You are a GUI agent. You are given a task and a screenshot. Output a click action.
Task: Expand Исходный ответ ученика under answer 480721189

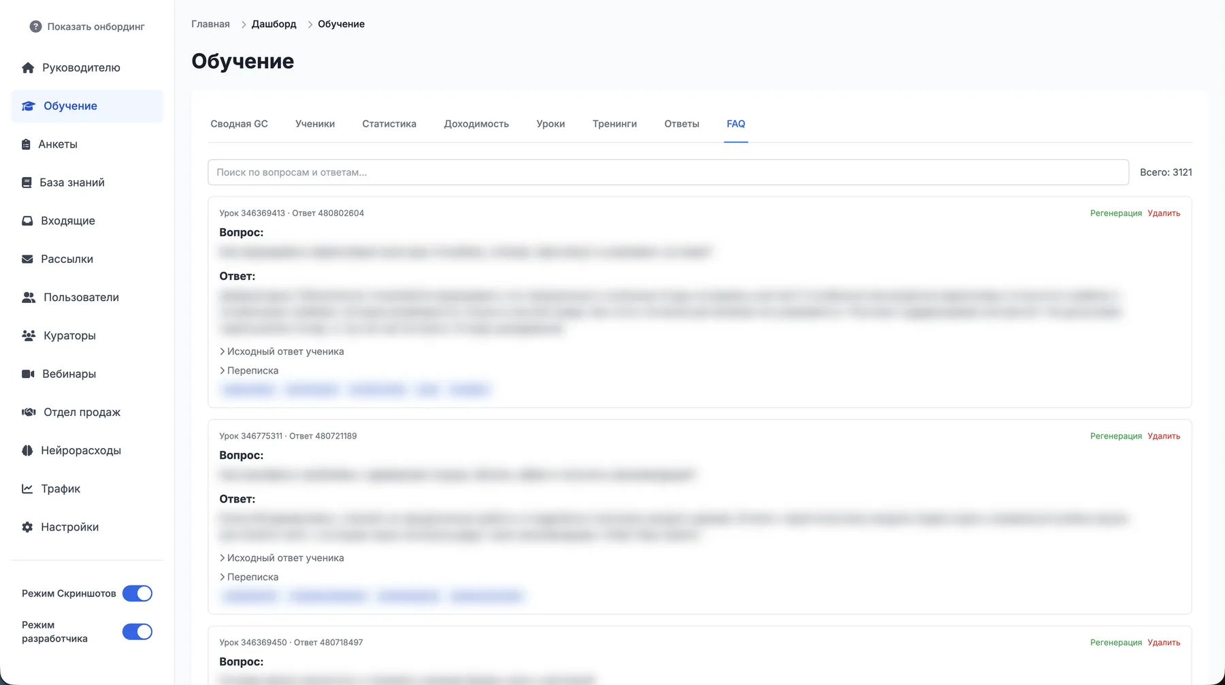[282, 558]
